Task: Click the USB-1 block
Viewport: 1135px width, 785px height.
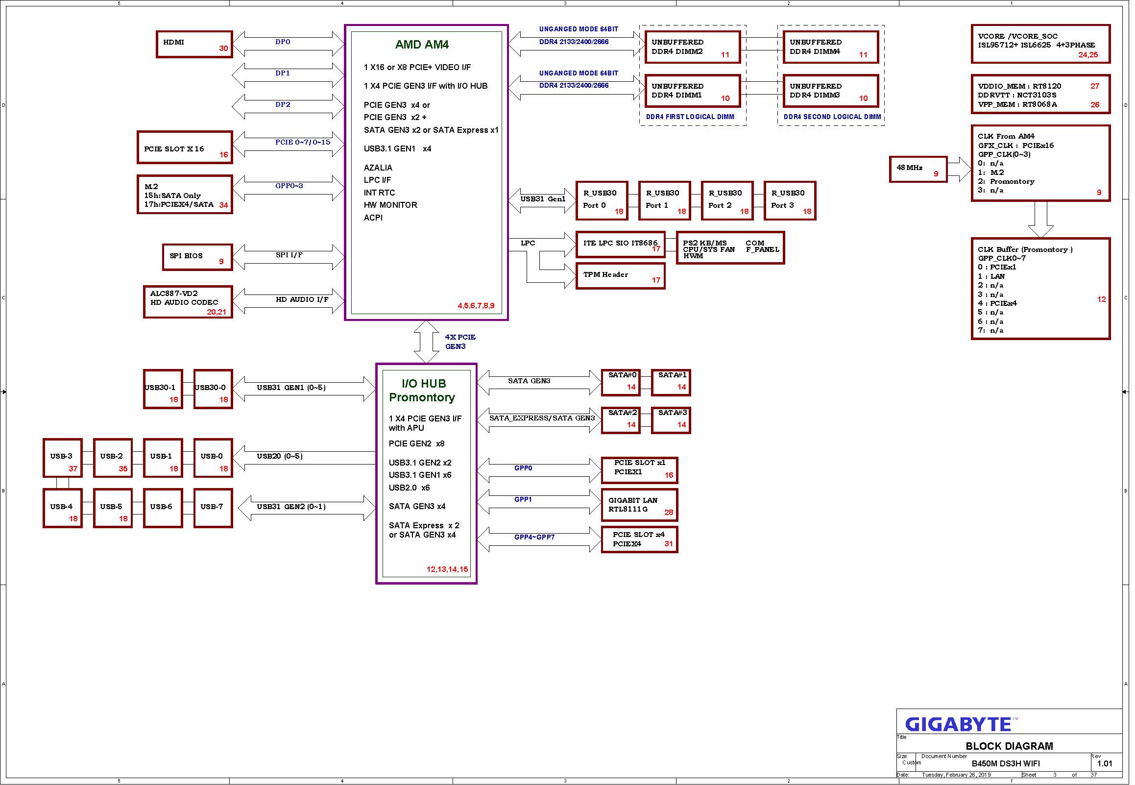Action: 164,459
